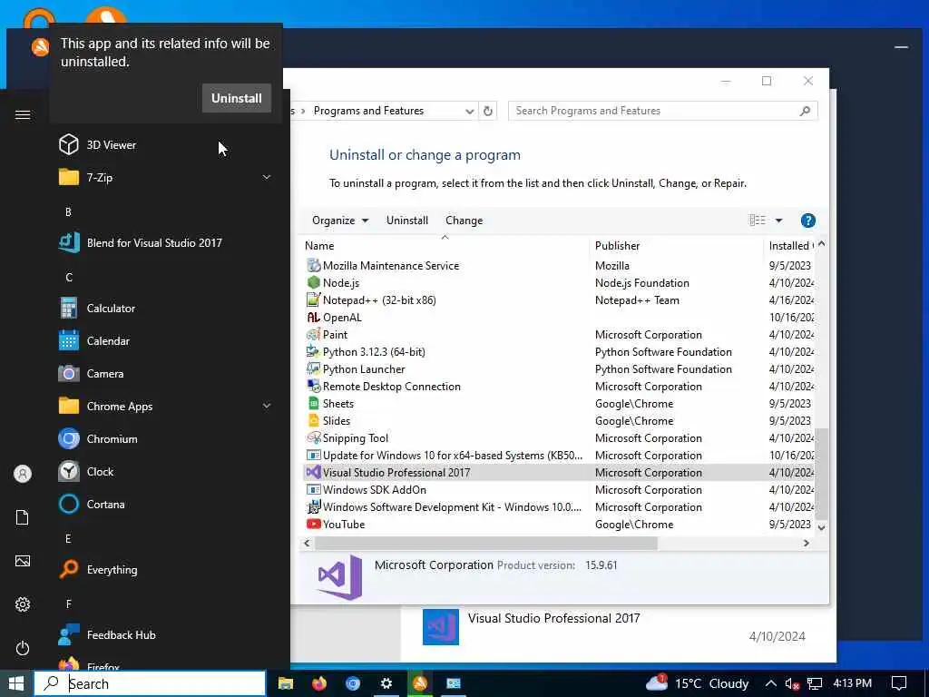The height and width of the screenshot is (697, 929).
Task: Open Calculator app in Start menu
Action: (x=111, y=309)
